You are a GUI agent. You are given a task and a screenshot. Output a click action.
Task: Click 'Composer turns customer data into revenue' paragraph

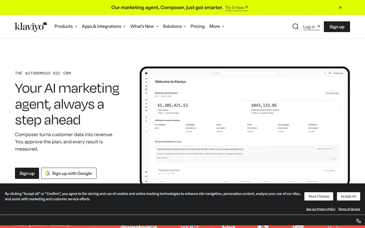[x=64, y=142]
